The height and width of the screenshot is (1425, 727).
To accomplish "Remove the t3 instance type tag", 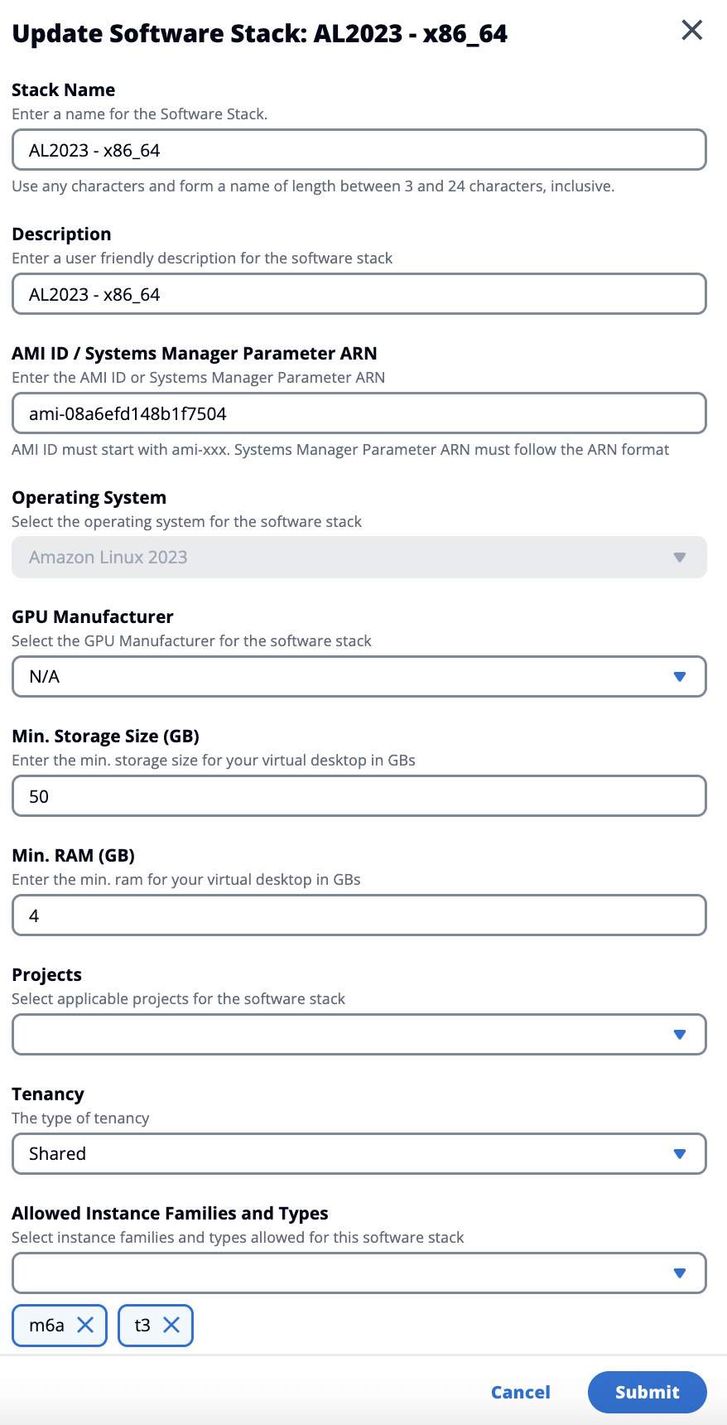I will click(x=171, y=1325).
